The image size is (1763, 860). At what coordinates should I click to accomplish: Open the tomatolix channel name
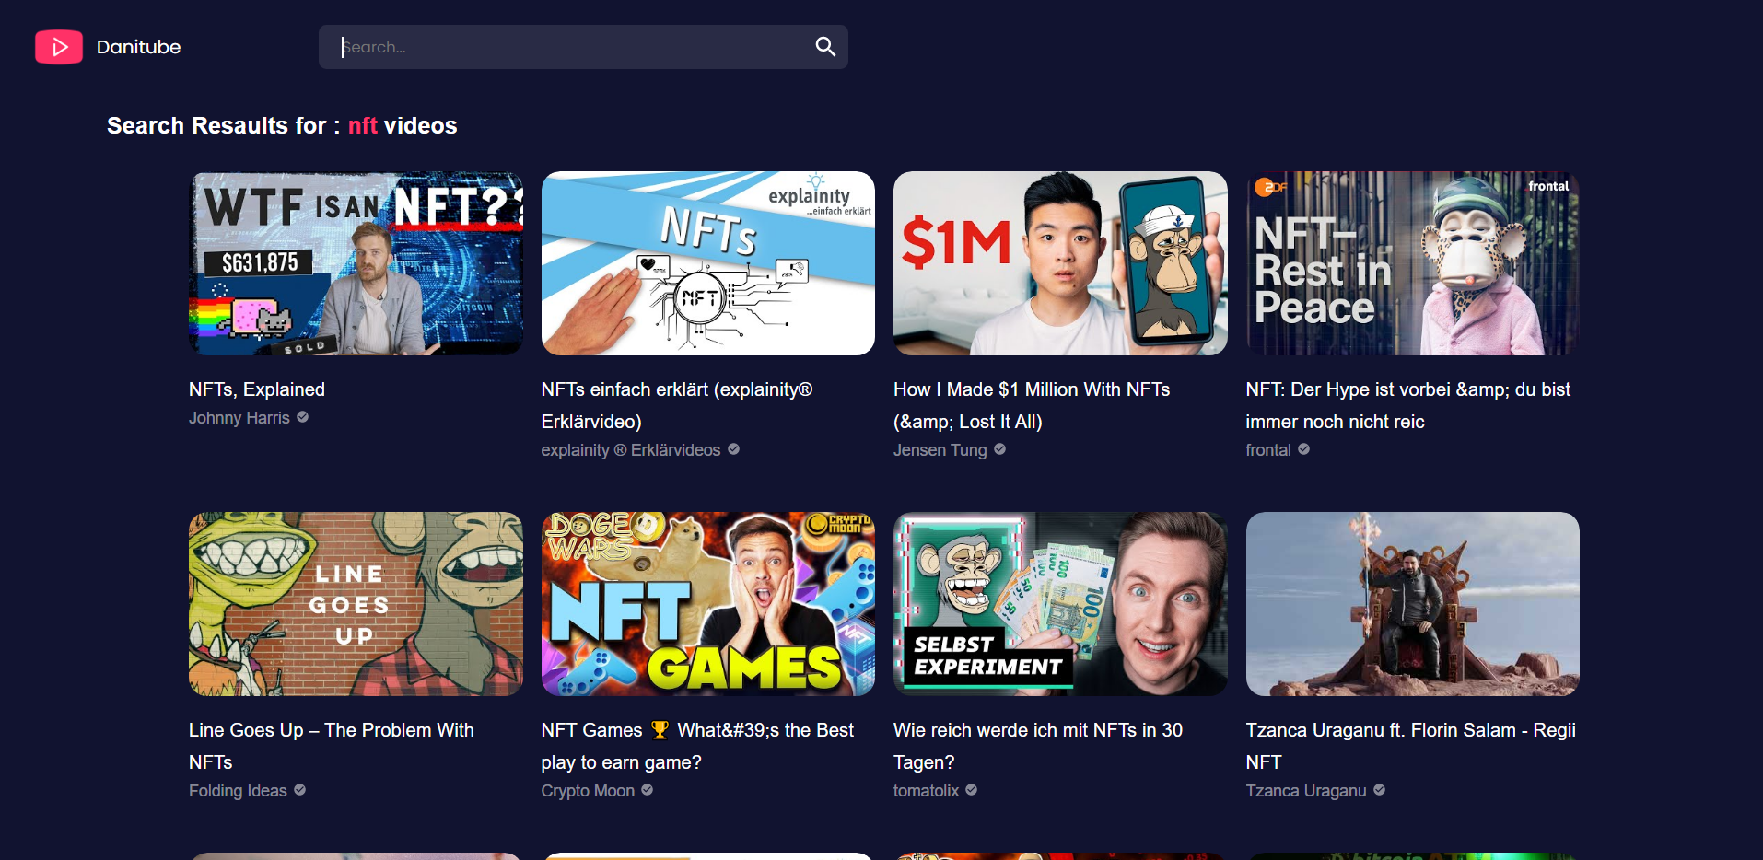pos(926,791)
